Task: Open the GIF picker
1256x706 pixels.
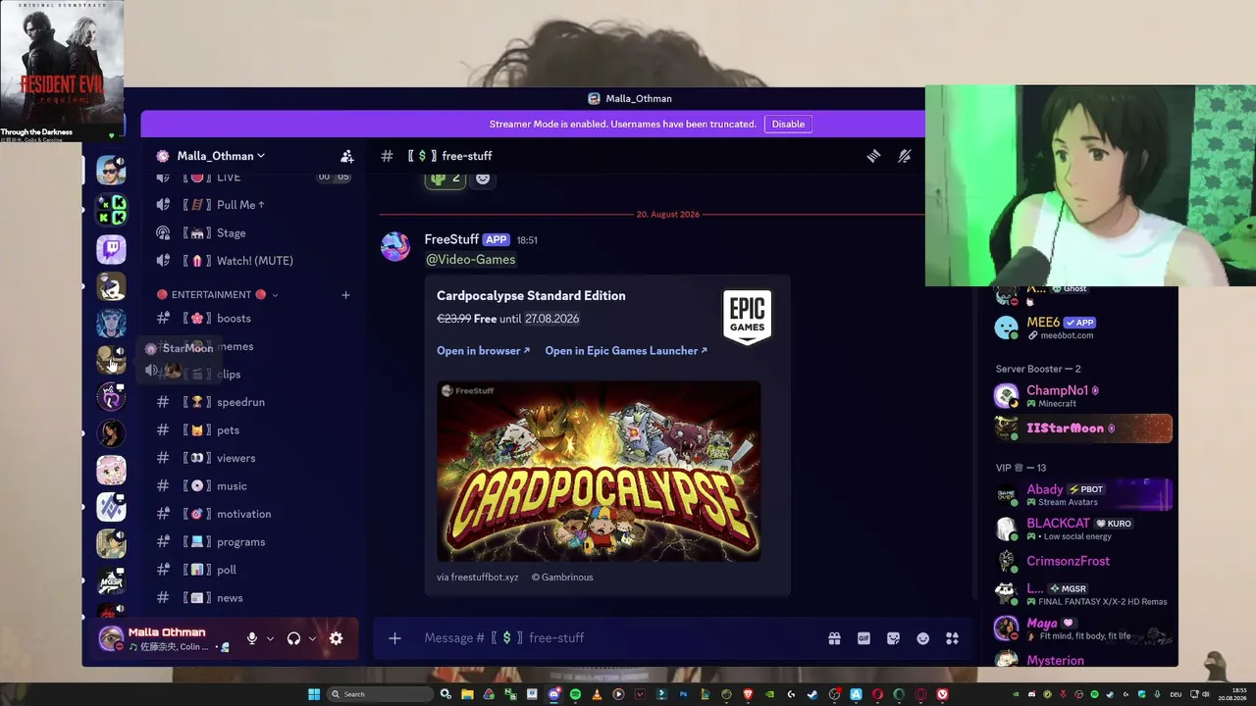Action: (863, 638)
